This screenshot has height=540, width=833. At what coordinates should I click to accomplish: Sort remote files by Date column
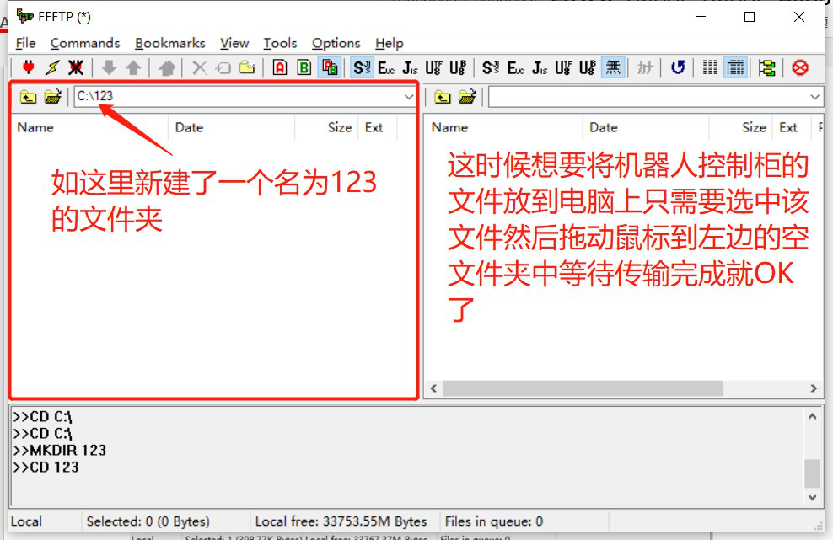point(604,127)
